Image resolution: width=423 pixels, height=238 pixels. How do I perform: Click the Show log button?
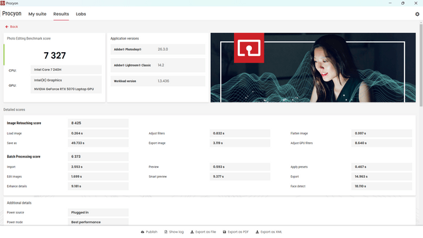coord(174,232)
